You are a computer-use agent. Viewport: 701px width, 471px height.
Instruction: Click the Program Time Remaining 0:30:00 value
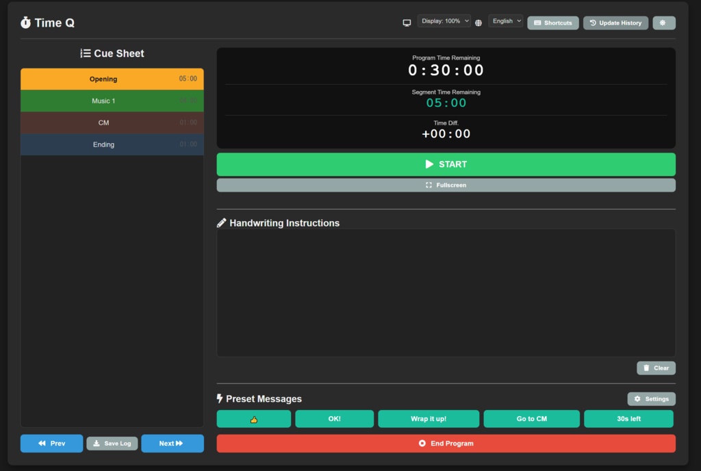coord(446,70)
